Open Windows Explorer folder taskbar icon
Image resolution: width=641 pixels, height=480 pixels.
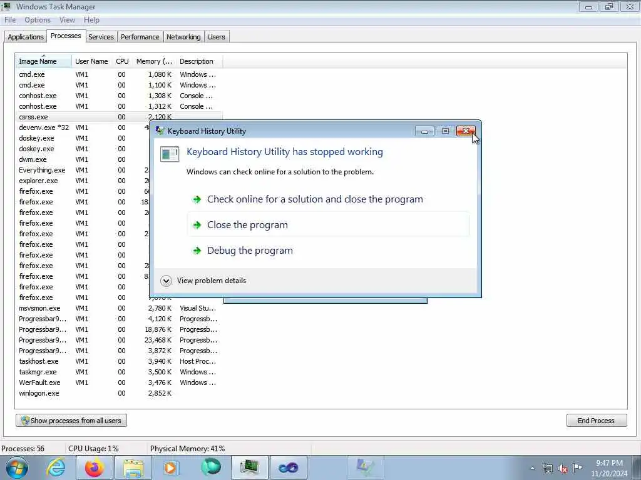coord(133,467)
